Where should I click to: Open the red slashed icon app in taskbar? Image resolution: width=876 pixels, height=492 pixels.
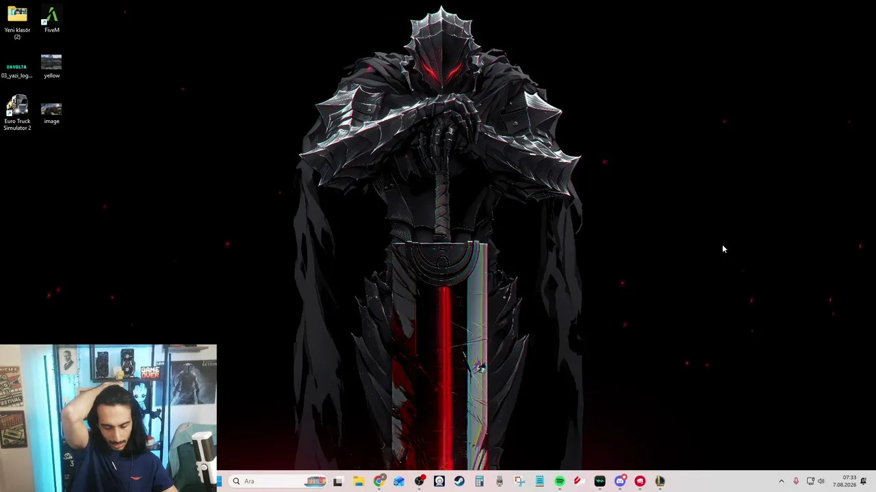(x=580, y=481)
